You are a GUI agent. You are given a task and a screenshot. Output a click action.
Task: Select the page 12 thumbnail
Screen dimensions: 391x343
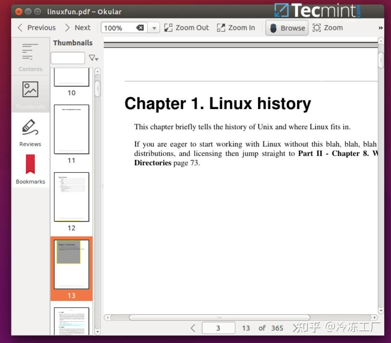[x=71, y=197]
